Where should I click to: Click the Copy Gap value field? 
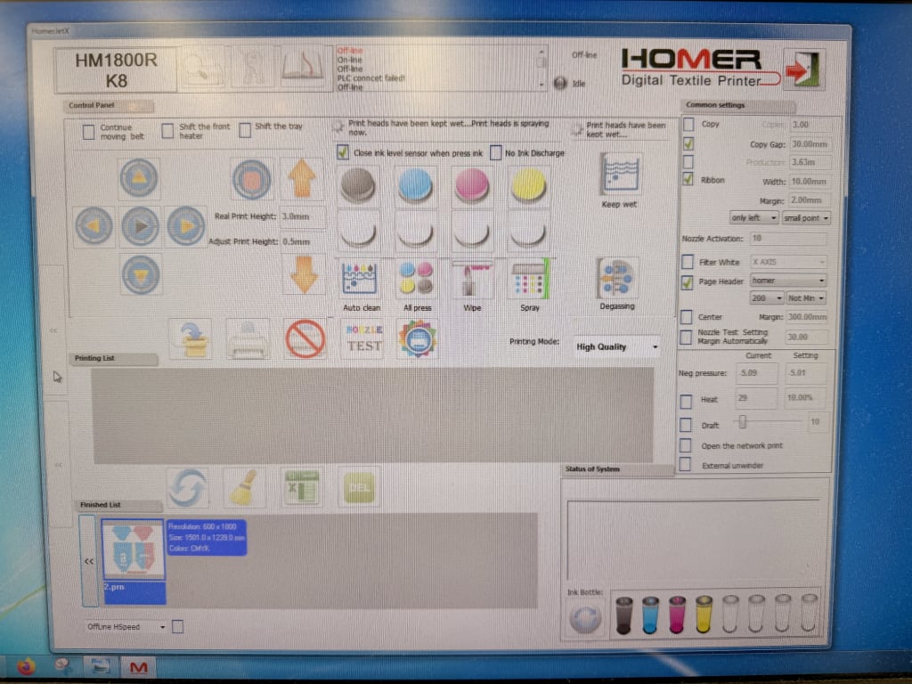click(x=810, y=143)
